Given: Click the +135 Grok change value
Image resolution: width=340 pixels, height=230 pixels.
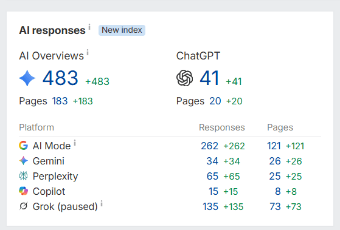Looking at the screenshot, I should click(234, 206).
